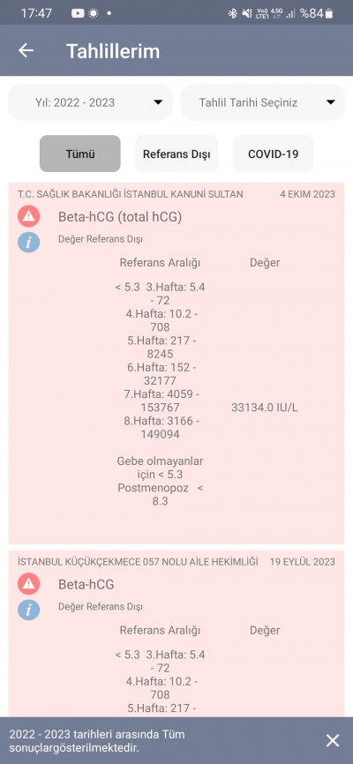
Task: Tap the blue info icon for the 4 Ekim result
Action: [29, 242]
